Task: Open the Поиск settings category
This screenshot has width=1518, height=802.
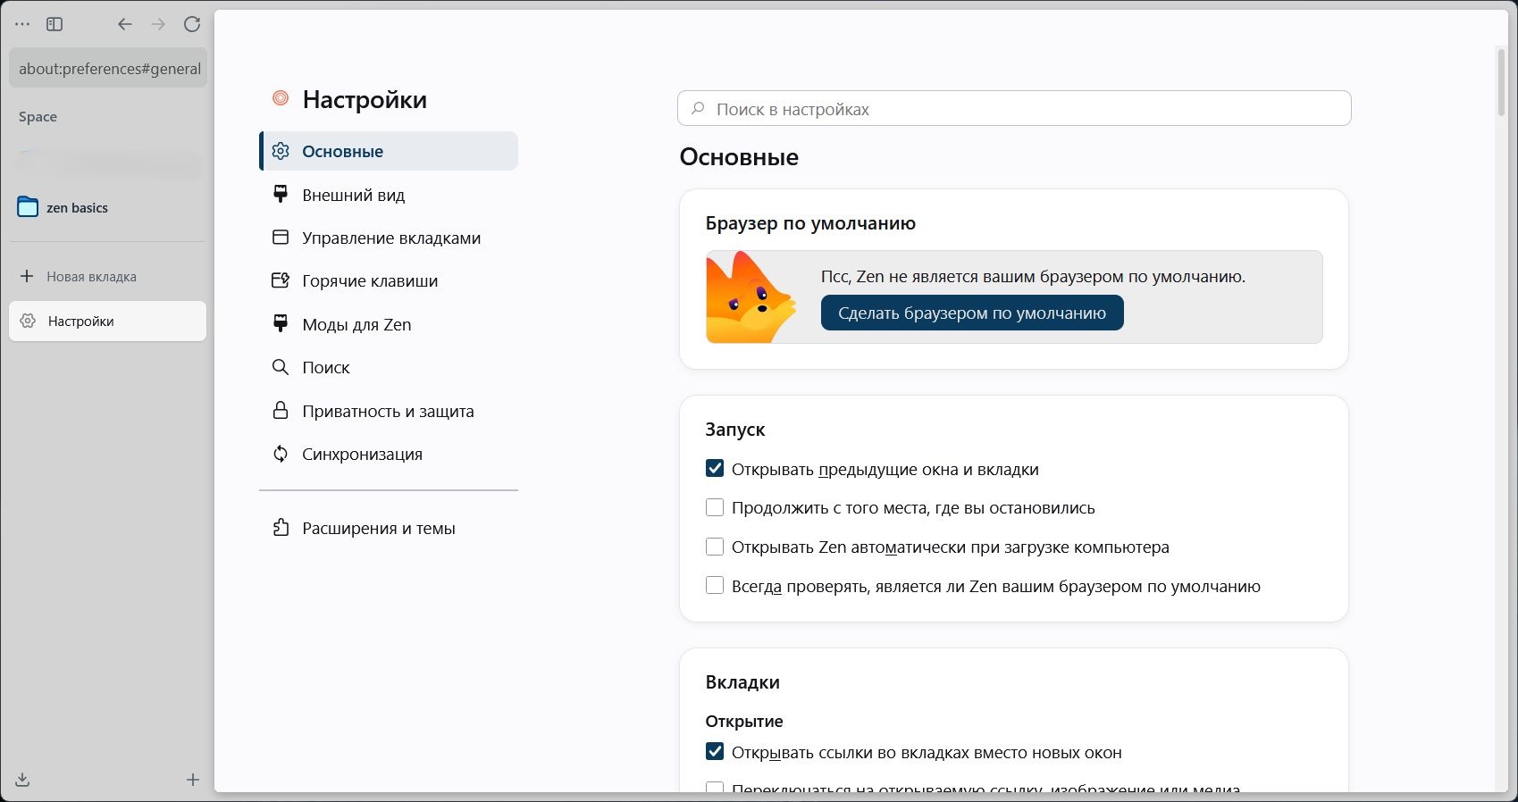Action: [x=389, y=367]
